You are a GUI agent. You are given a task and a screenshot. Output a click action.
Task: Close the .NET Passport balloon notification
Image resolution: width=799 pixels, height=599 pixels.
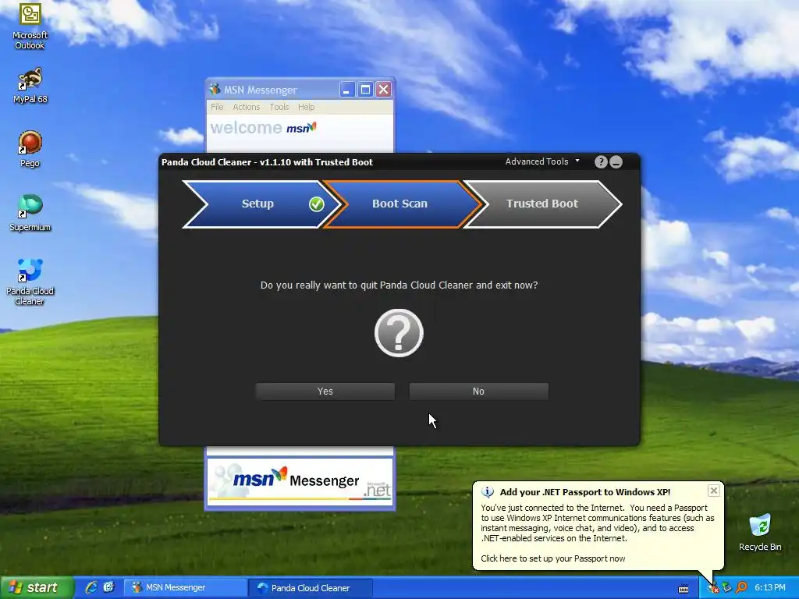[713, 491]
